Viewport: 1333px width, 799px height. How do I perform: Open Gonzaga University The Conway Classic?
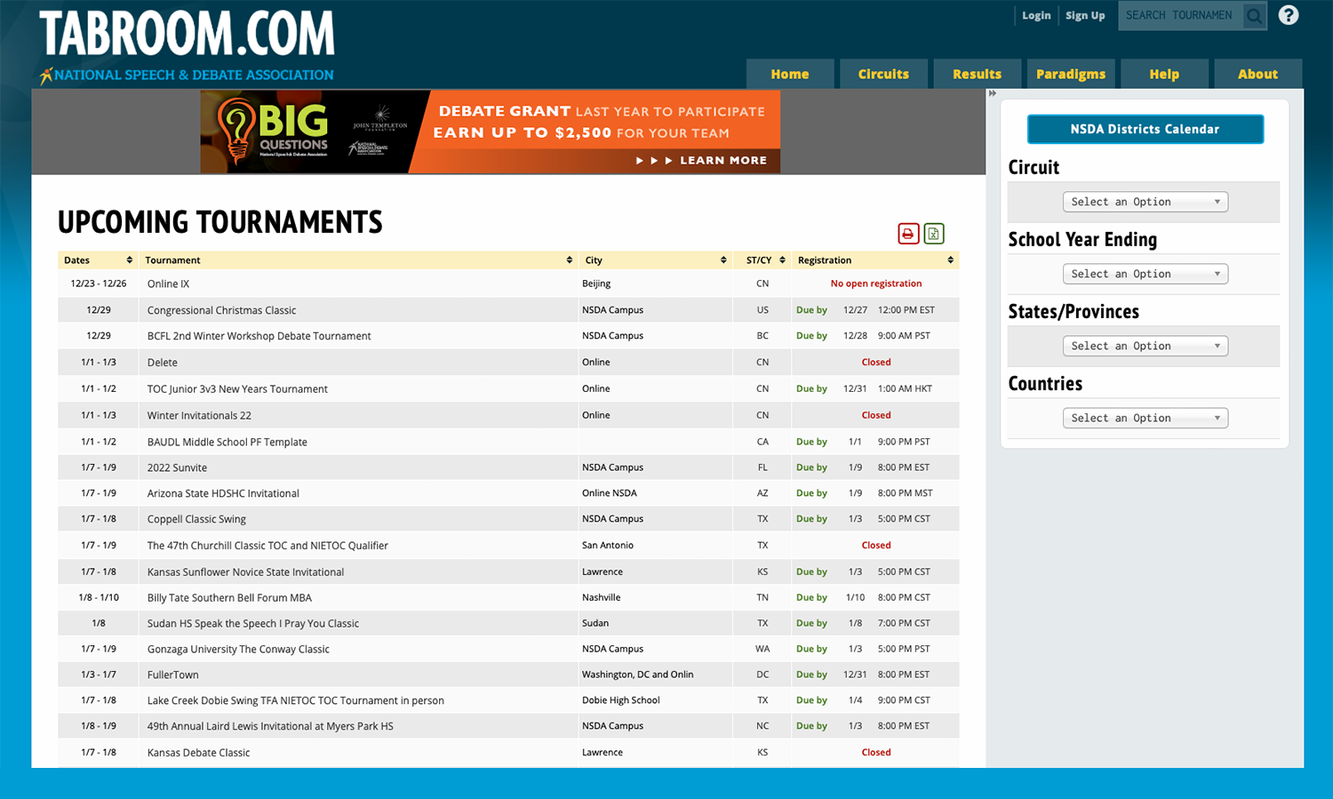(x=238, y=650)
